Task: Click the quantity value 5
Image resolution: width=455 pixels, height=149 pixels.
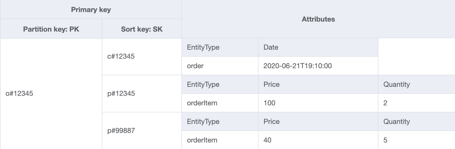Action: click(417, 140)
